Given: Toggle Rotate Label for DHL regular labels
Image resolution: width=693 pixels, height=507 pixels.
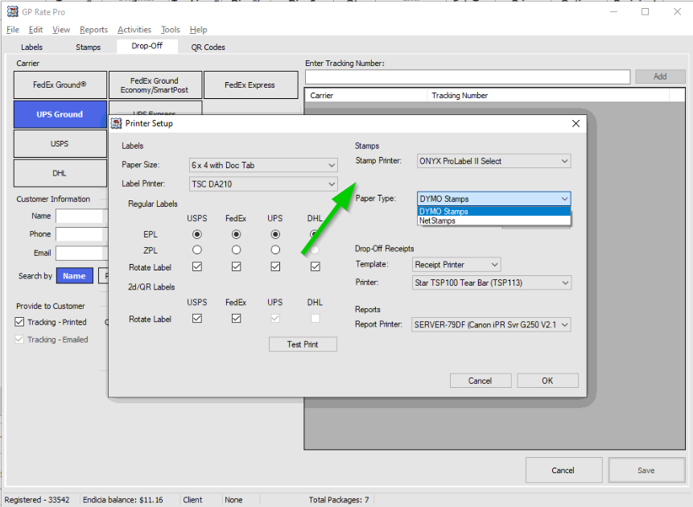Looking at the screenshot, I should point(316,266).
